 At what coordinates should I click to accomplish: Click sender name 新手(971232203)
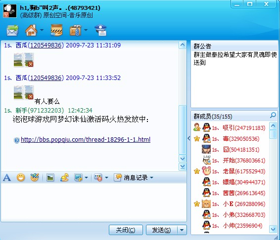[x=40, y=111]
